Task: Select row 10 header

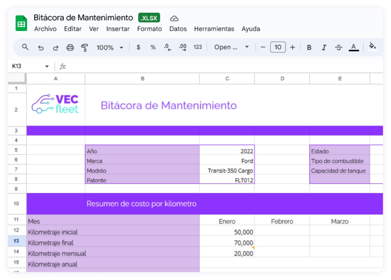Action: (x=17, y=204)
